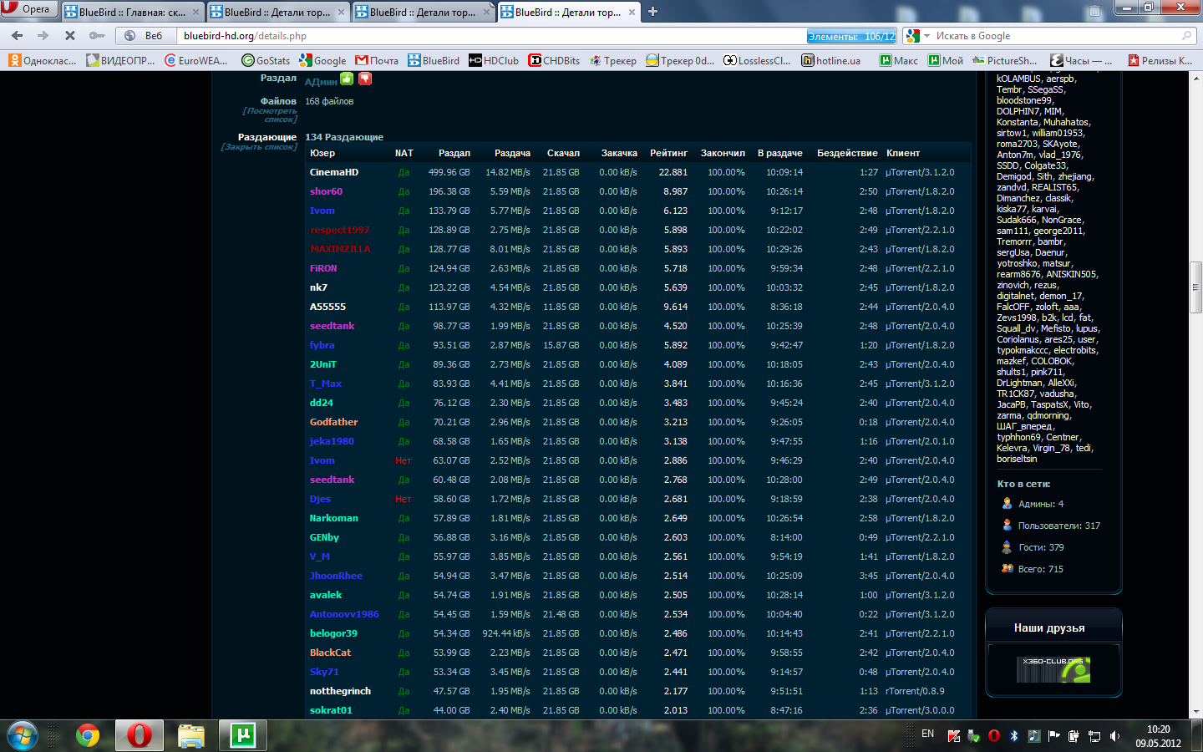Click the password wand key icon
This screenshot has width=1203, height=752.
tap(97, 36)
